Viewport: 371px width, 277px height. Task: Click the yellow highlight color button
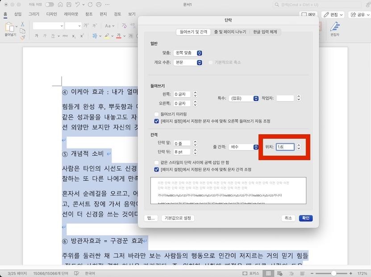pyautogui.click(x=107, y=36)
